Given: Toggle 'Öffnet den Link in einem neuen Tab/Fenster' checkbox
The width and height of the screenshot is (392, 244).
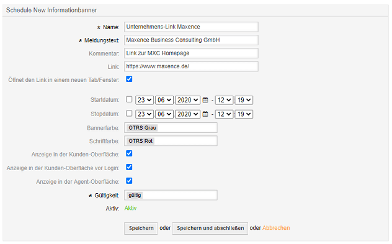Looking at the screenshot, I should coord(129,79).
